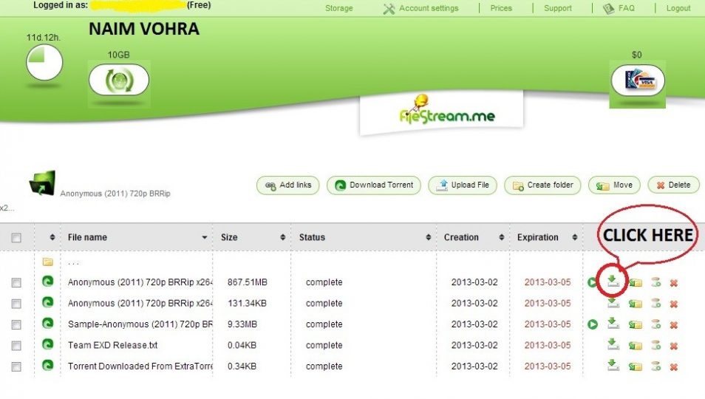705x399 pixels.
Task: Open the parent folder icon row
Action: [48, 262]
